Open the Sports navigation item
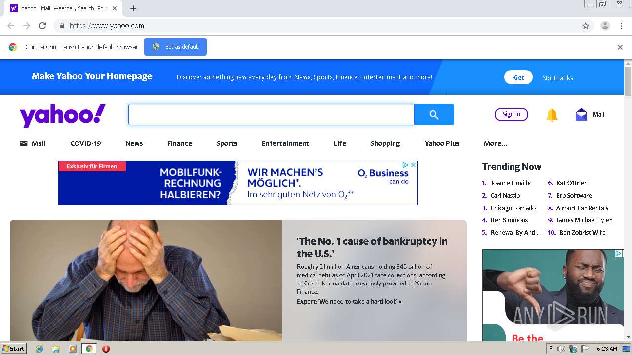 click(227, 143)
